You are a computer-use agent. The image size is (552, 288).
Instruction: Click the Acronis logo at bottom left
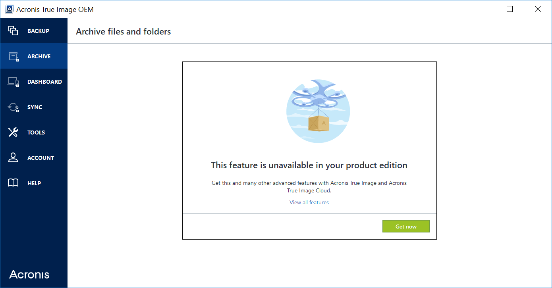(x=29, y=275)
